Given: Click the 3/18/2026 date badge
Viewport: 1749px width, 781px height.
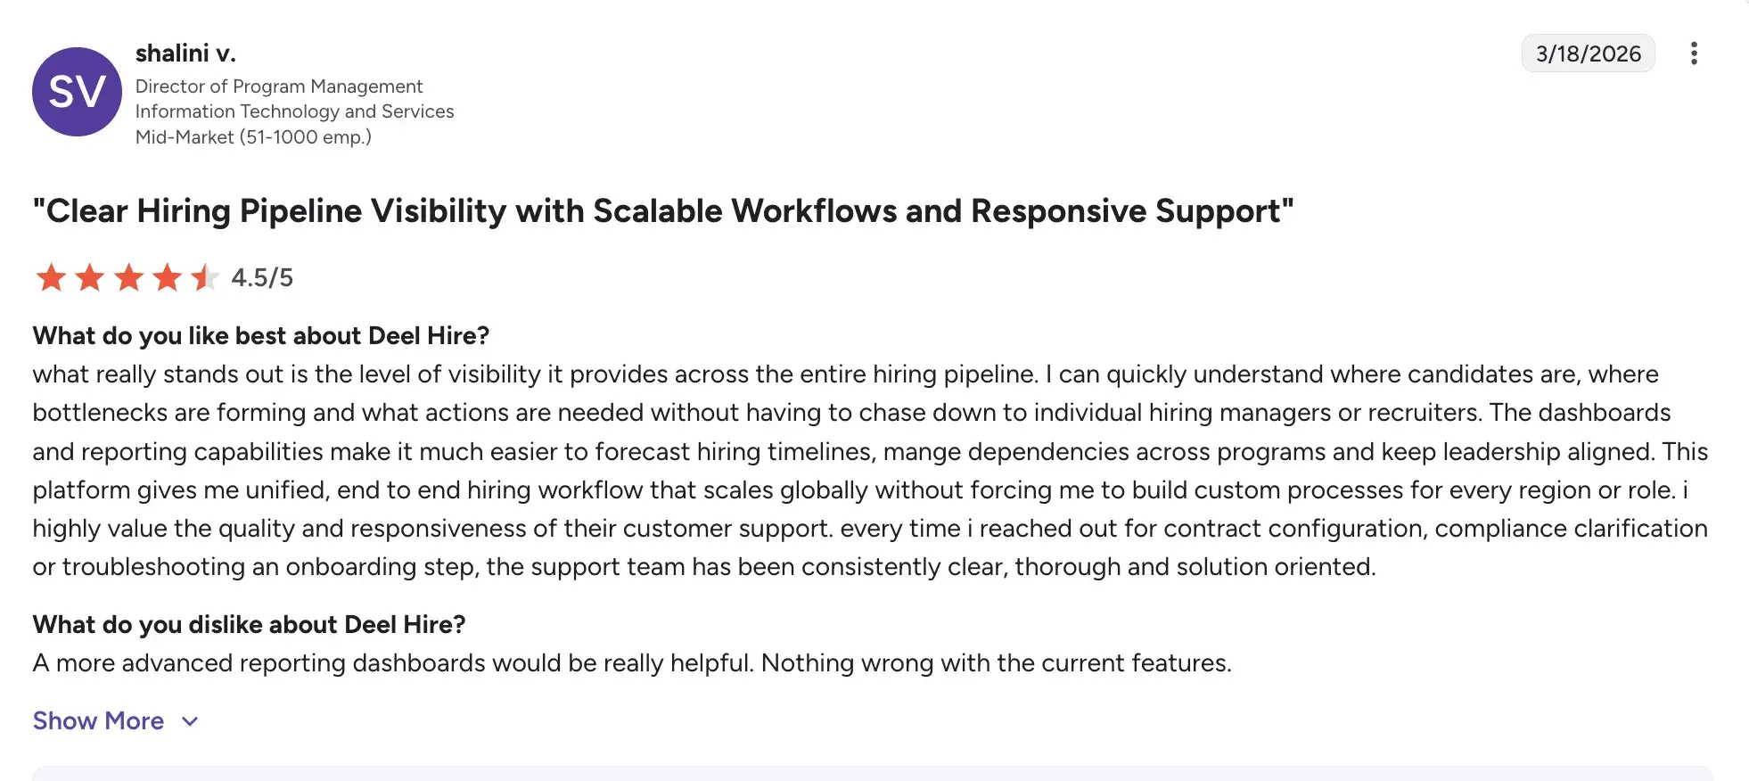Looking at the screenshot, I should [x=1588, y=53].
